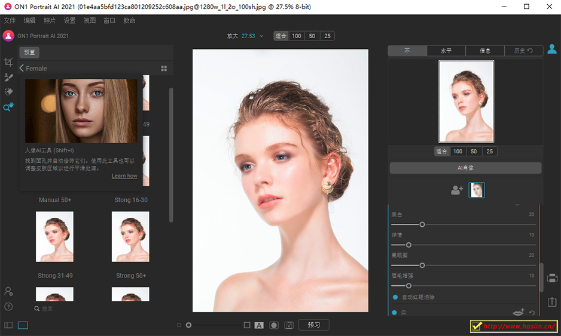Click the AI肖像 button
Image resolution: width=561 pixels, height=336 pixels.
point(465,168)
